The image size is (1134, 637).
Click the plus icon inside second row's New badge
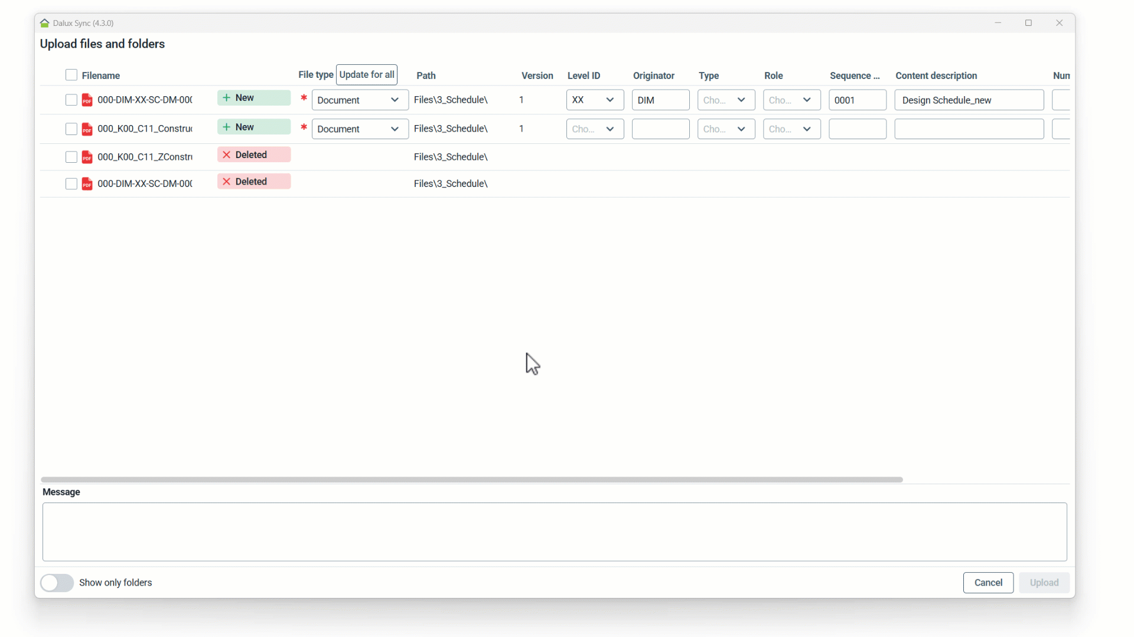(x=227, y=127)
